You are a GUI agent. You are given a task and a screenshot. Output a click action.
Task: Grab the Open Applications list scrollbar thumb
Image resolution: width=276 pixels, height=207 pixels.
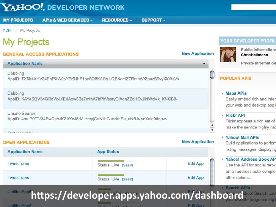point(212,172)
